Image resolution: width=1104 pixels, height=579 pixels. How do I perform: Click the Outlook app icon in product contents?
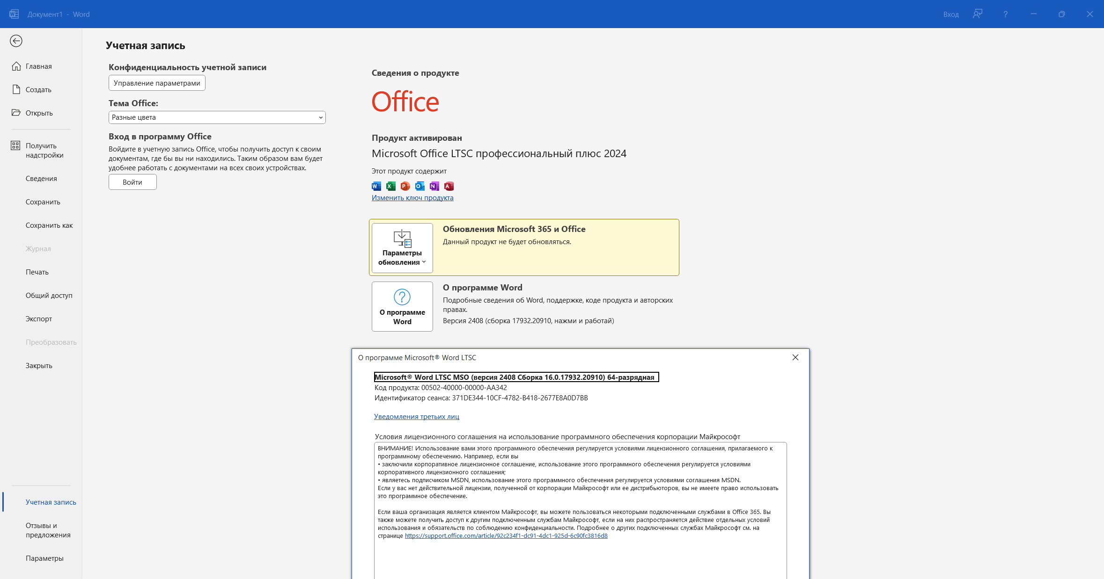click(x=420, y=186)
